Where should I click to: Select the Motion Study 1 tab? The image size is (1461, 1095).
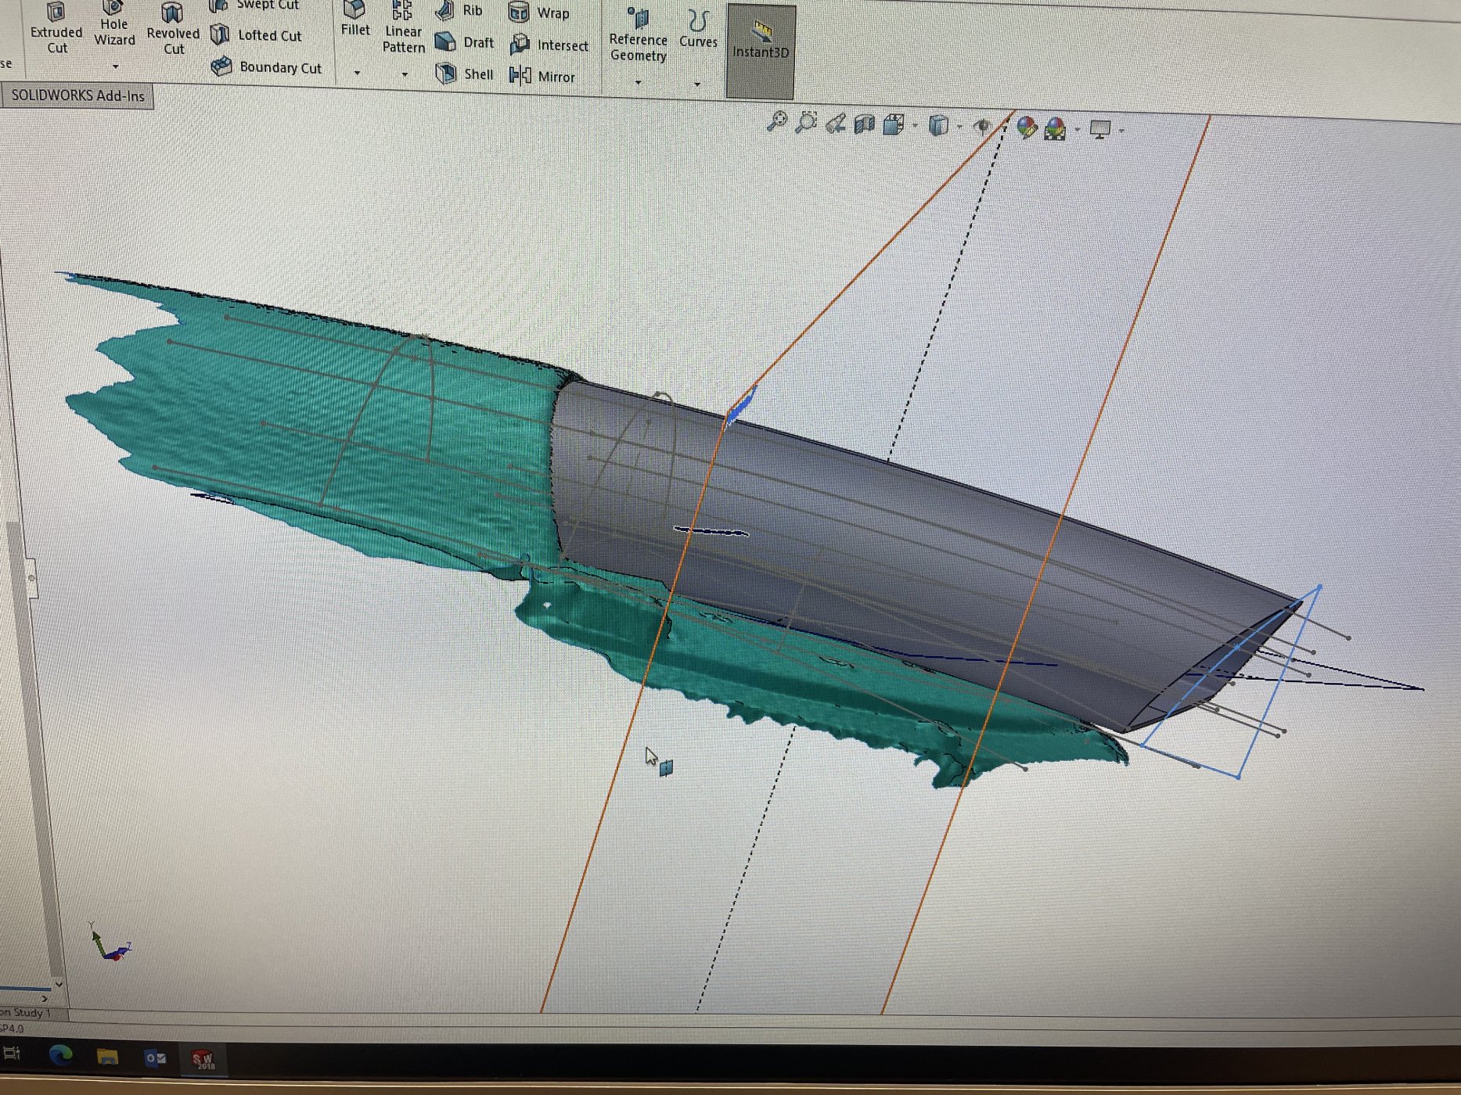point(31,1013)
